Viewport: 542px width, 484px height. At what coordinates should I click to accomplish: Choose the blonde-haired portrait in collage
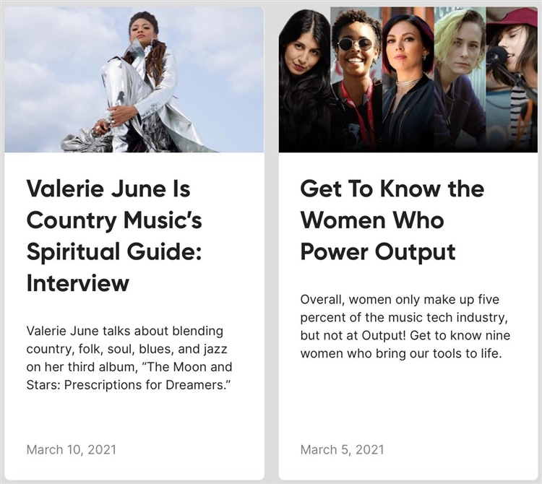(460, 79)
